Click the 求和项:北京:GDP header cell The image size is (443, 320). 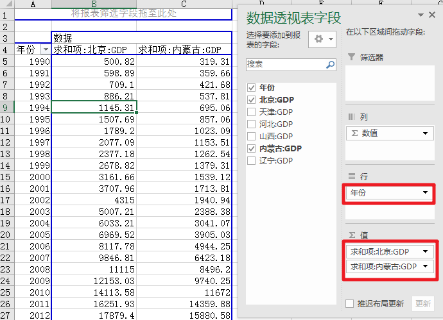coord(94,49)
